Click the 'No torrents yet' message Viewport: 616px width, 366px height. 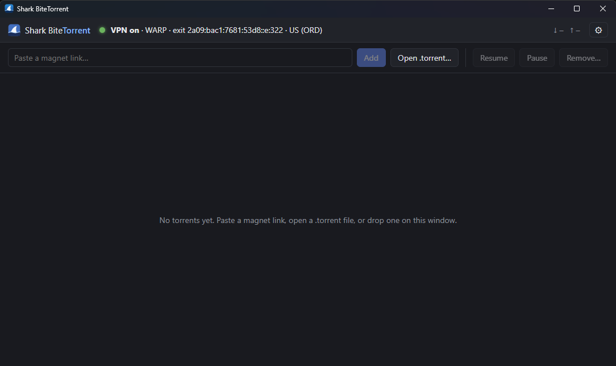(308, 221)
